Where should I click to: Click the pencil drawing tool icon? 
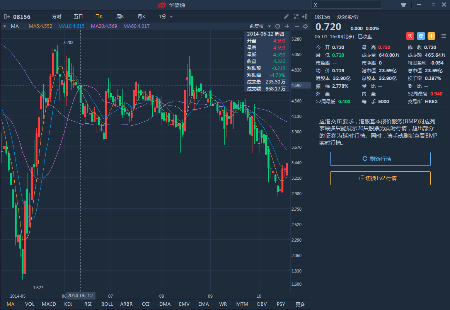point(286,17)
